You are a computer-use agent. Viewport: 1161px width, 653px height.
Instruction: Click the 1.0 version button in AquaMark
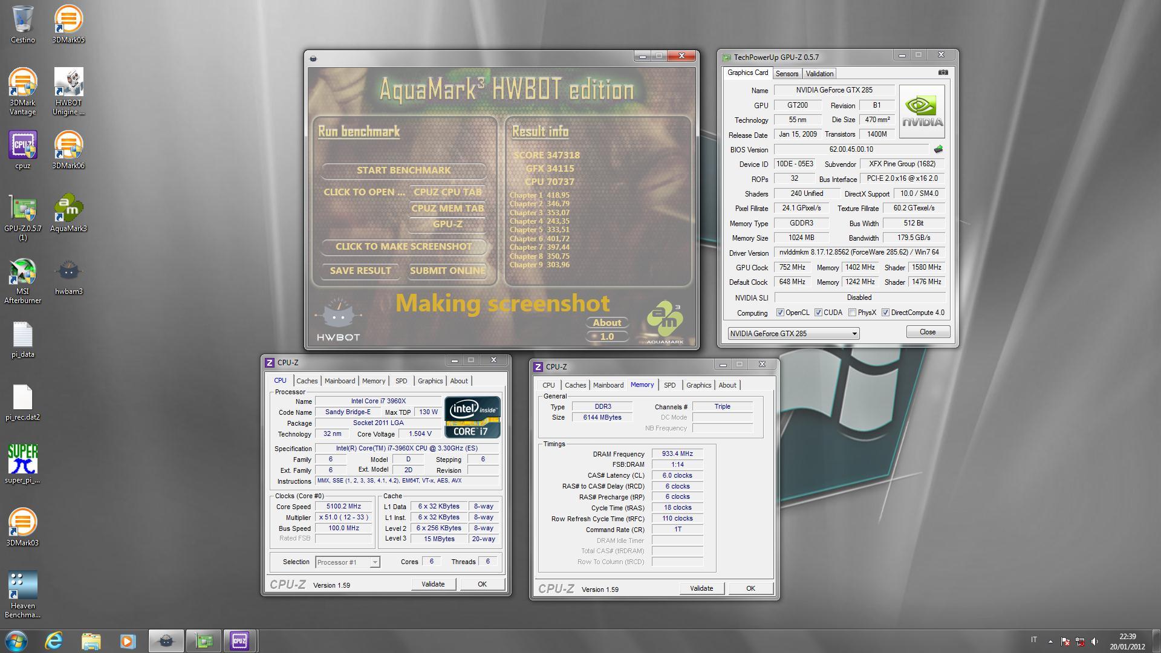607,337
